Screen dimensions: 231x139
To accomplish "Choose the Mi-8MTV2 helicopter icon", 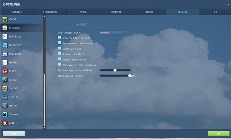I will click(5, 45).
